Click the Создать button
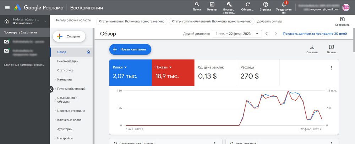This screenshot has height=144, width=355. pyautogui.click(x=69, y=36)
